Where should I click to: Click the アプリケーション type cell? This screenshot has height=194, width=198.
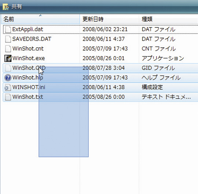(x=163, y=58)
